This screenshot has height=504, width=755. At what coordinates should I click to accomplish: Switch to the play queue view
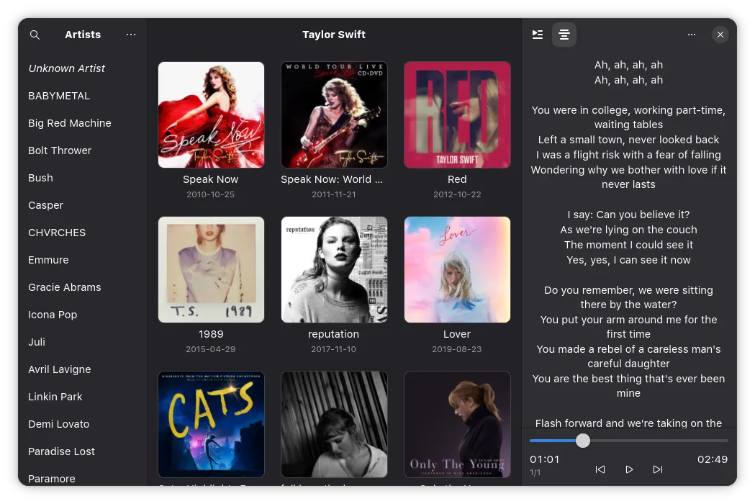(x=537, y=35)
